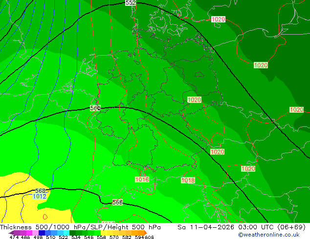Click the legend value 498

tap(38, 237)
